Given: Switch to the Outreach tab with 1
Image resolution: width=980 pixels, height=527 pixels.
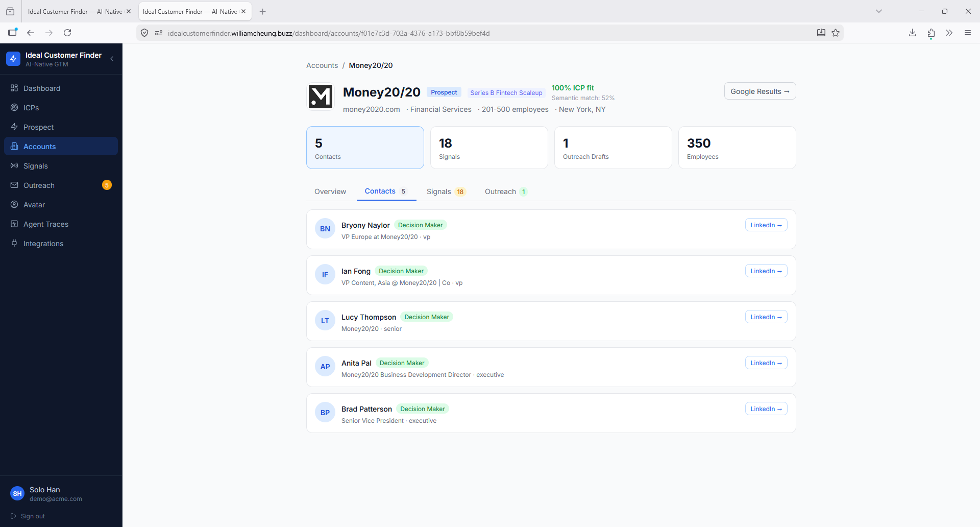Looking at the screenshot, I should tap(506, 191).
